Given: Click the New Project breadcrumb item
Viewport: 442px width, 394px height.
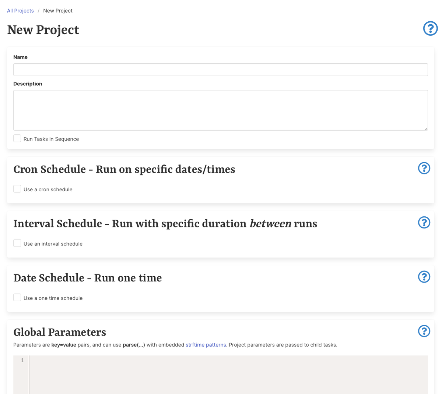Looking at the screenshot, I should pyautogui.click(x=58, y=11).
